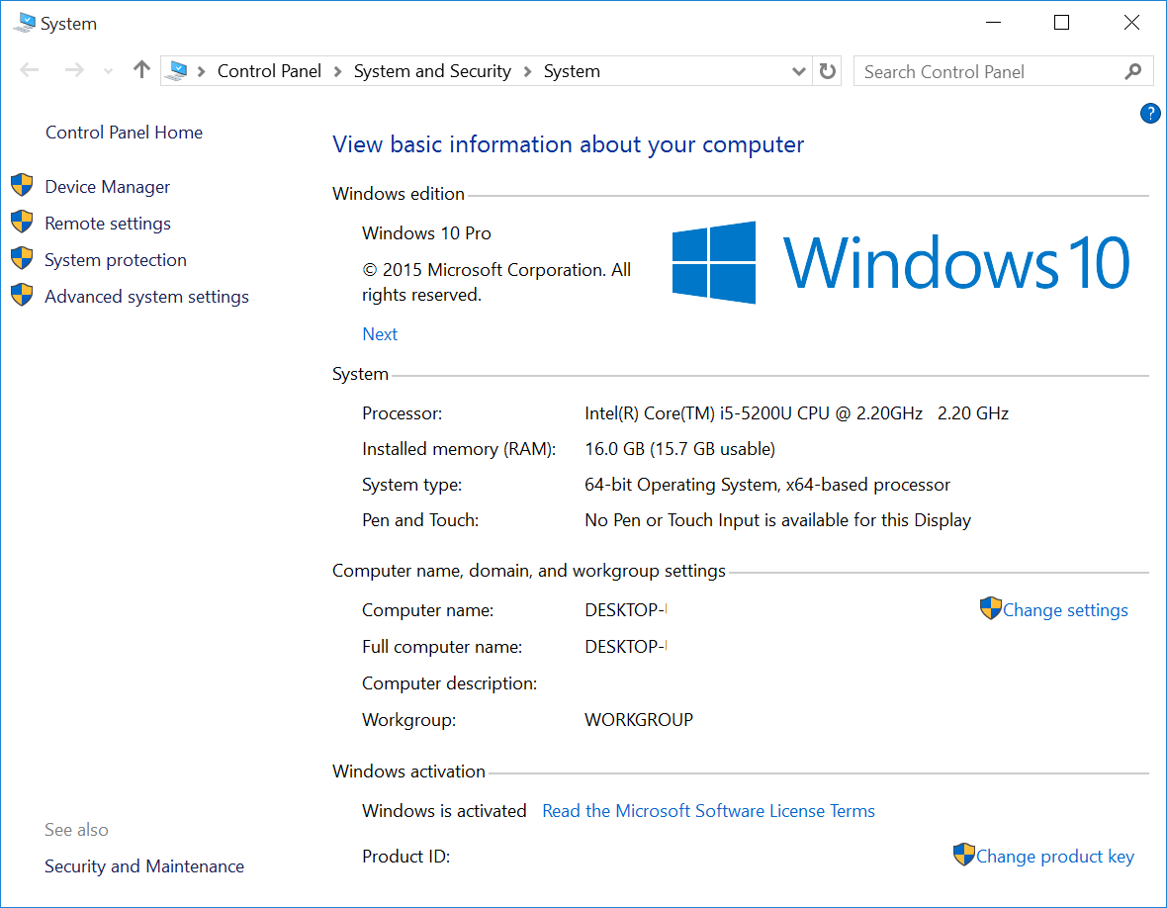Open Security and Maintenance link
This screenshot has height=908, width=1167.
tap(144, 866)
